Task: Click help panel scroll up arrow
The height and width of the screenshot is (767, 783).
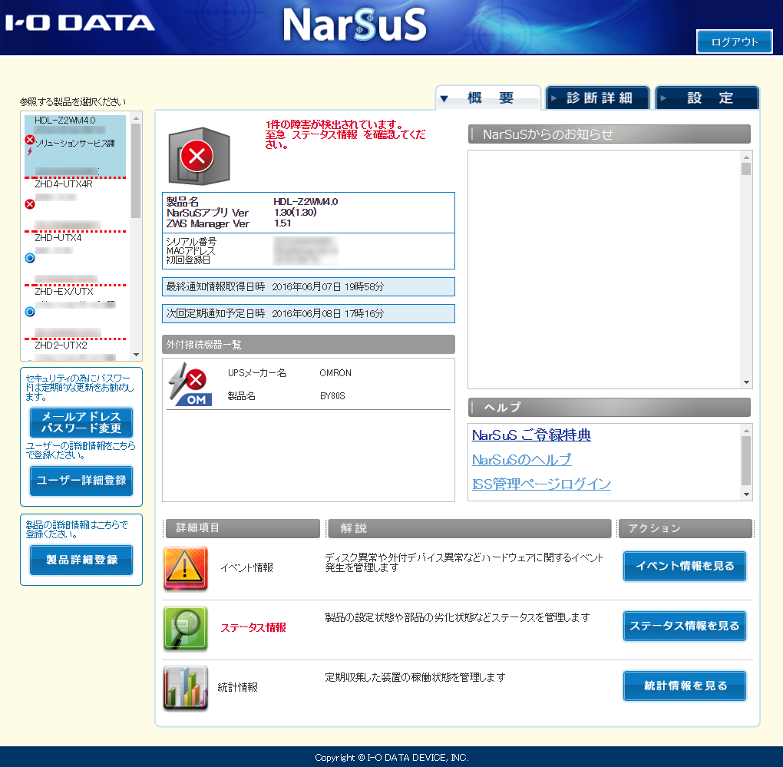Action: point(747,431)
